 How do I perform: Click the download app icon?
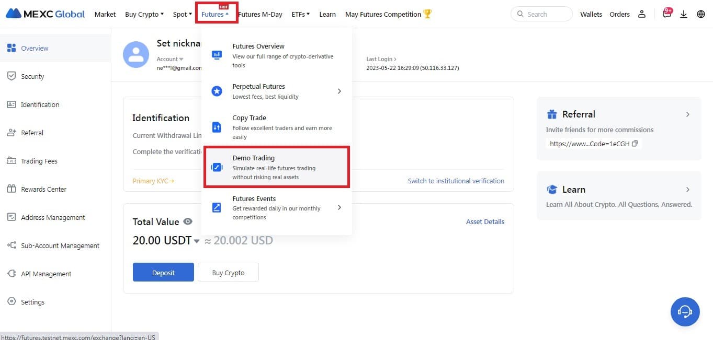tap(684, 14)
